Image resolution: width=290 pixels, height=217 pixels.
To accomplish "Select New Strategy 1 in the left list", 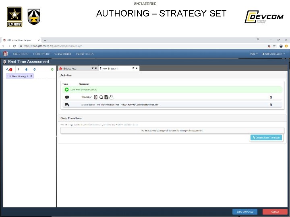I will pos(20,76).
